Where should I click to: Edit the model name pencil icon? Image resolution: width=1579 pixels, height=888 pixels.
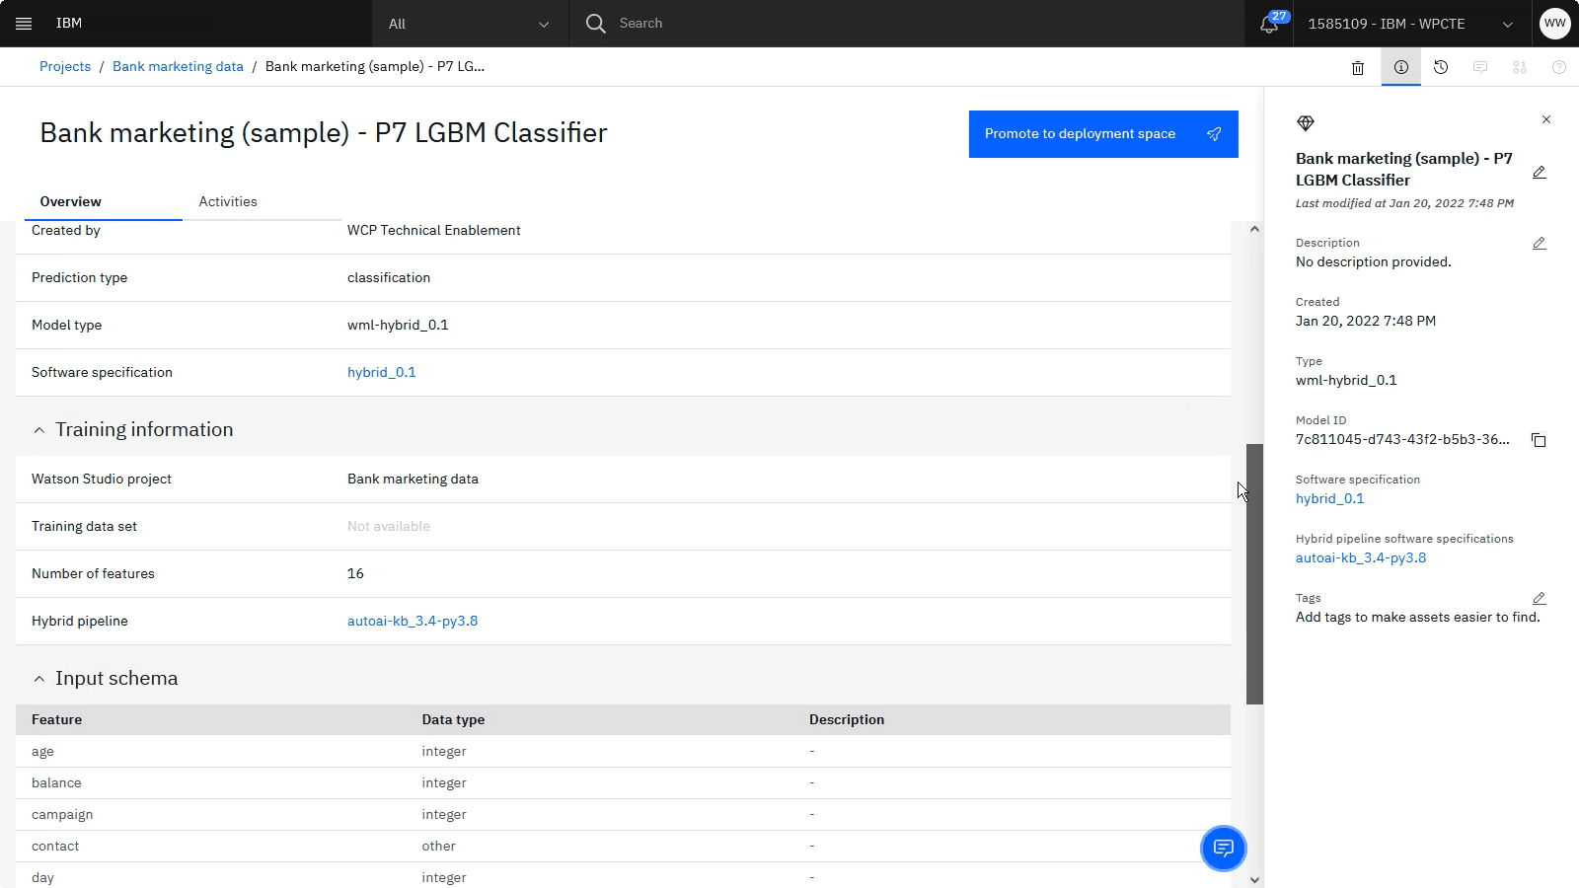click(x=1539, y=173)
